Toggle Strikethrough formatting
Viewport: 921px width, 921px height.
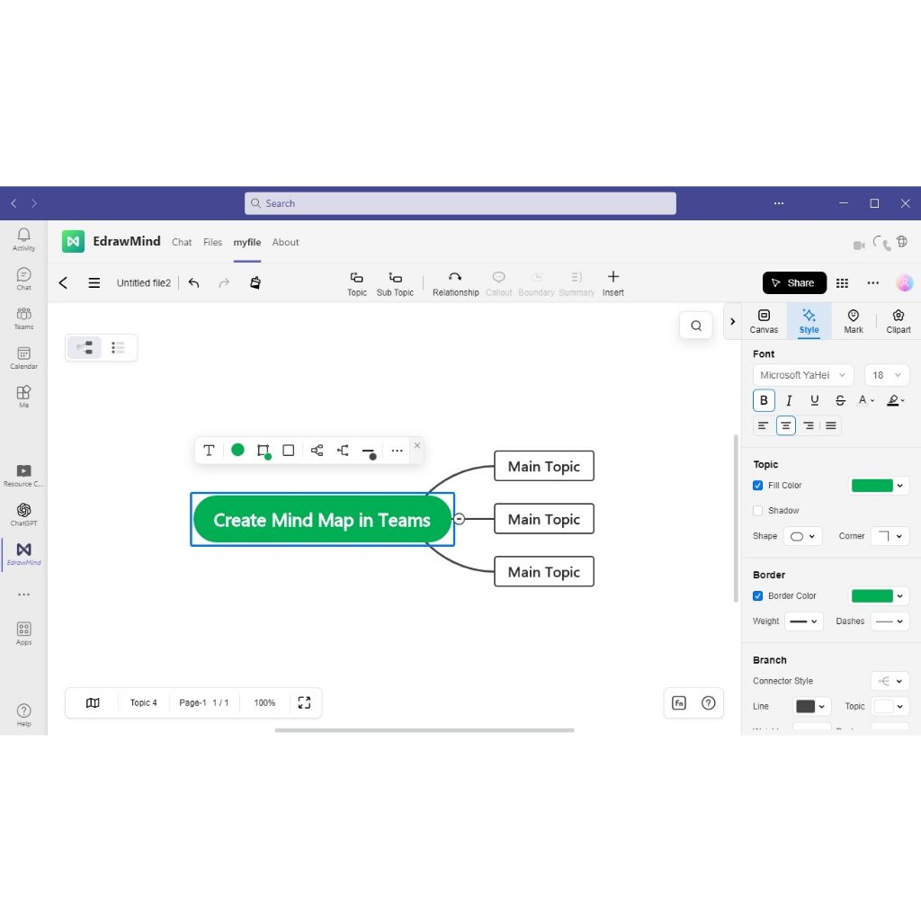click(x=841, y=400)
